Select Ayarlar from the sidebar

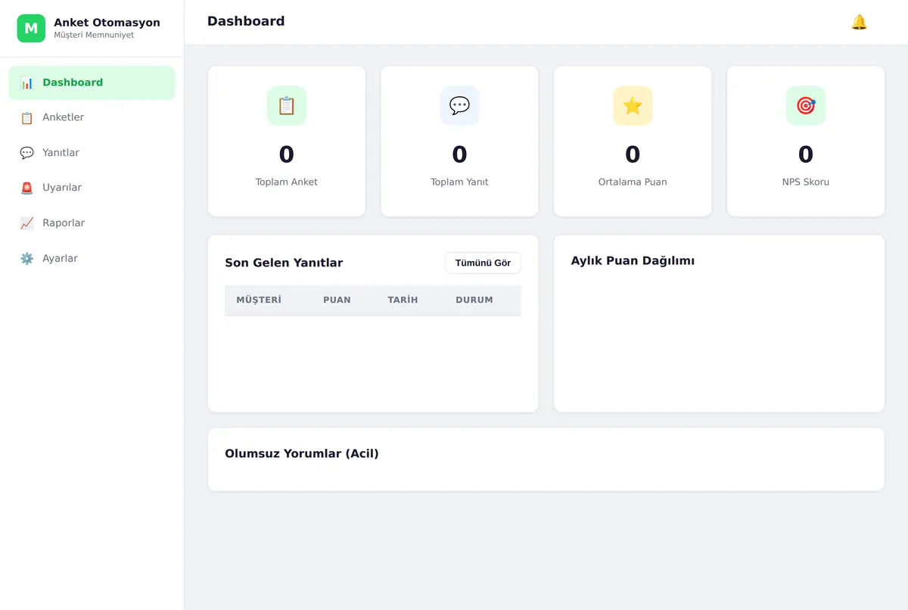point(92,258)
